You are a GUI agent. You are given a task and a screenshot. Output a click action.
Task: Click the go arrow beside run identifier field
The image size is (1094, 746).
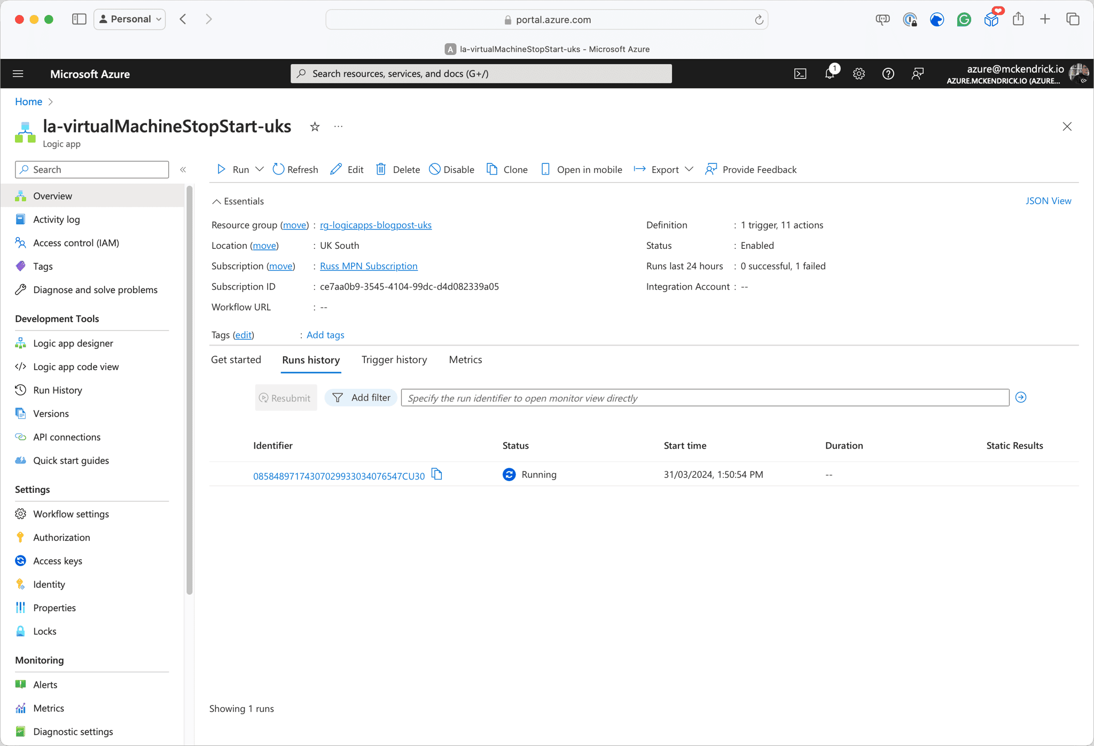point(1020,397)
